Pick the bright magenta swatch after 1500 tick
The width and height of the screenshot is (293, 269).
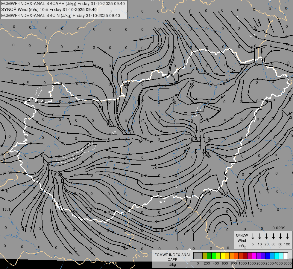point(254,256)
